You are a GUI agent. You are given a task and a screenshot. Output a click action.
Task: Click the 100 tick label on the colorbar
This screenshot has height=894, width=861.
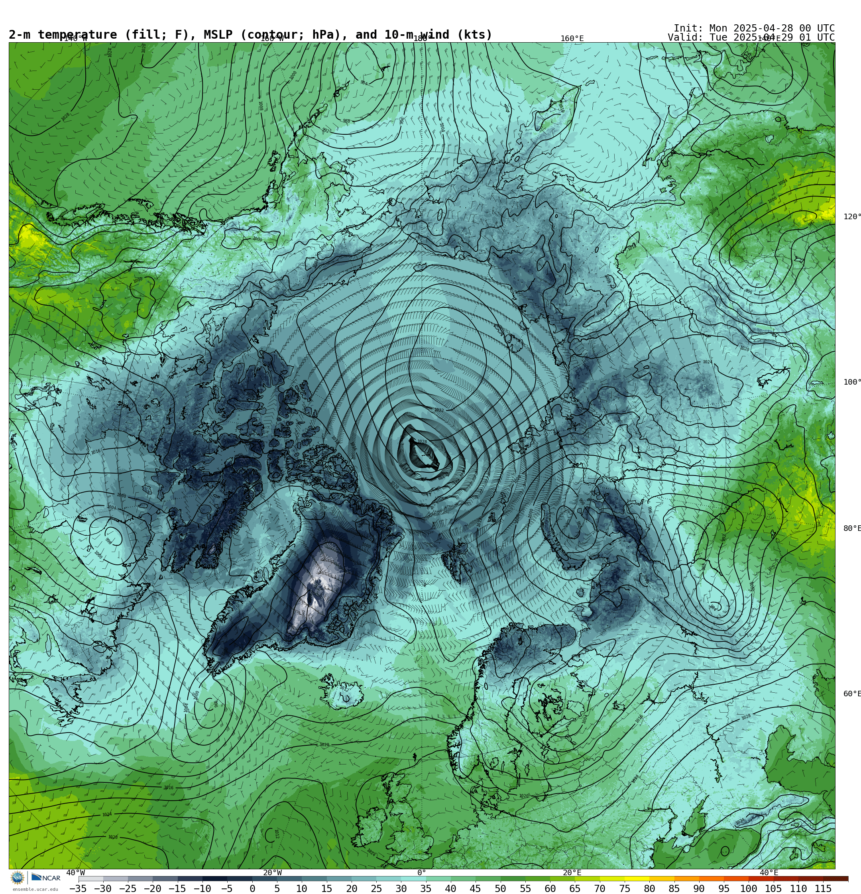(x=749, y=888)
